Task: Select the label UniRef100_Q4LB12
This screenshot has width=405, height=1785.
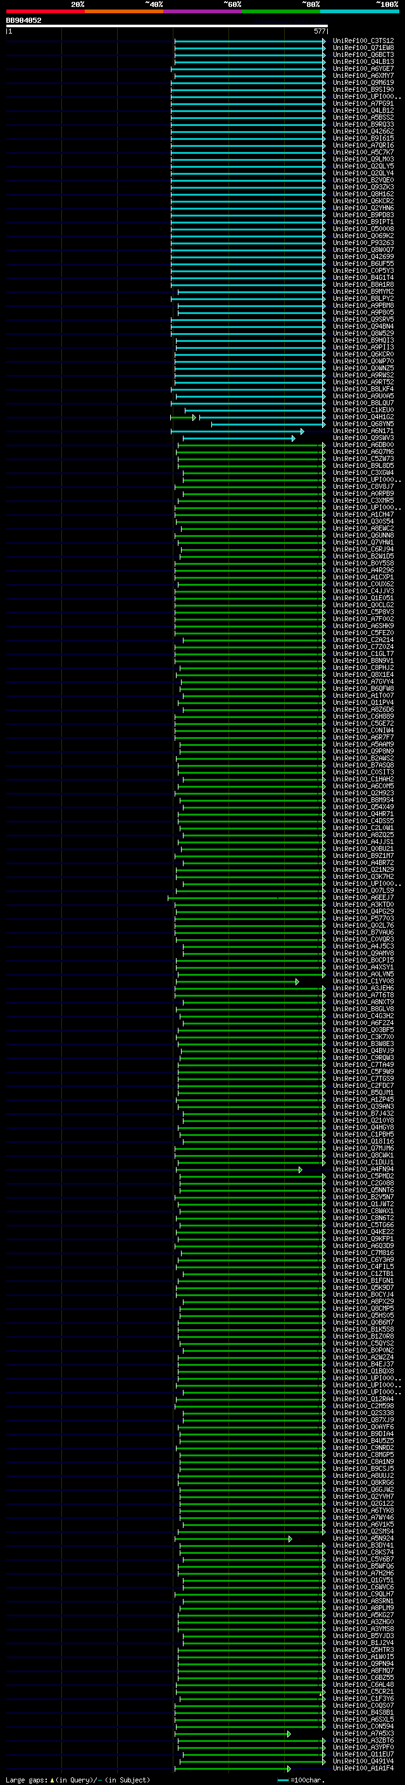Action: coord(363,110)
